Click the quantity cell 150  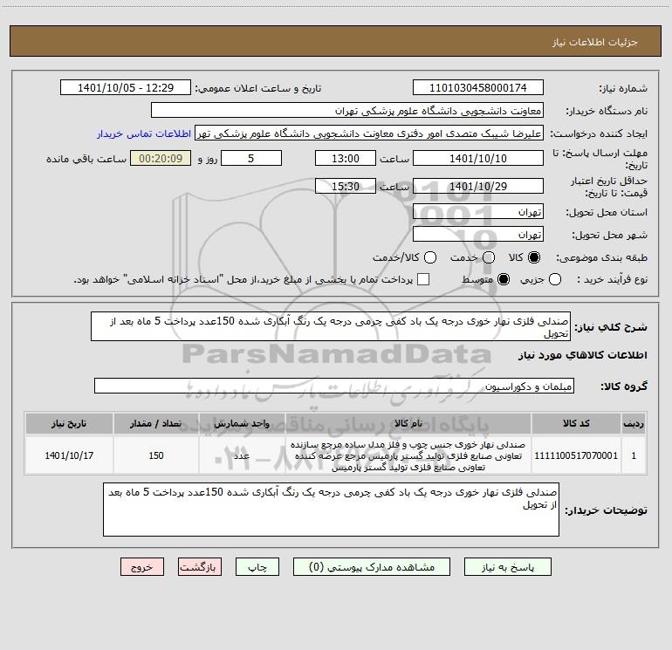tap(156, 455)
